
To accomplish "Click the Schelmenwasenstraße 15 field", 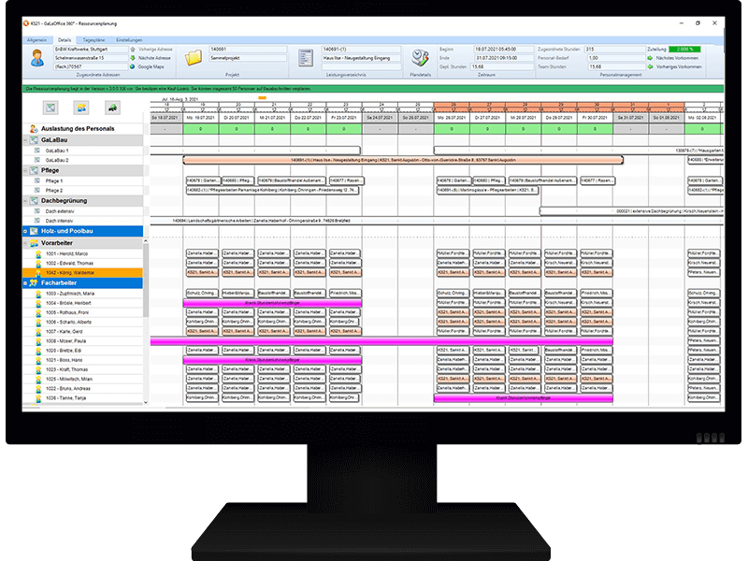I will click(91, 58).
